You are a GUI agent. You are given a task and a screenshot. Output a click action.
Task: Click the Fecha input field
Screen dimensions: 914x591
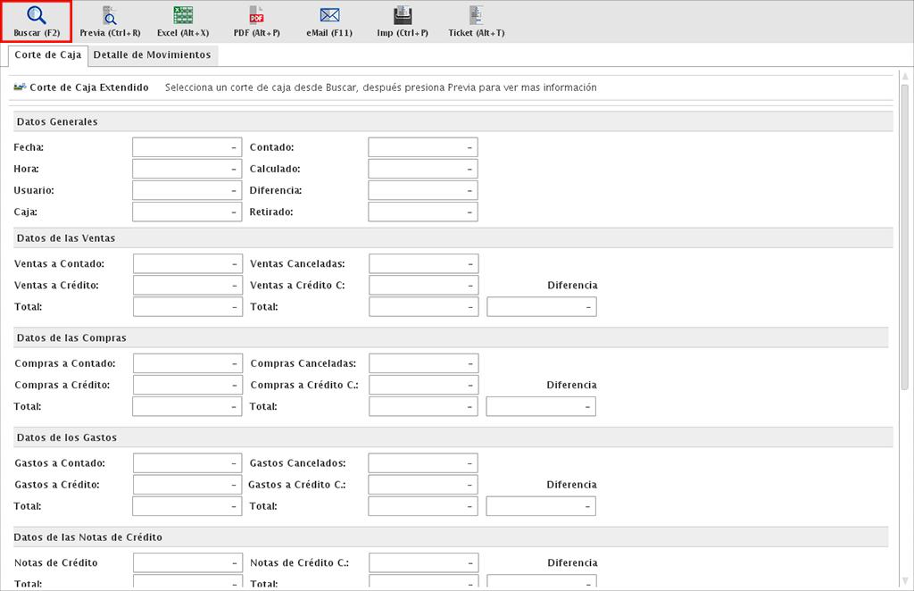[x=187, y=147]
